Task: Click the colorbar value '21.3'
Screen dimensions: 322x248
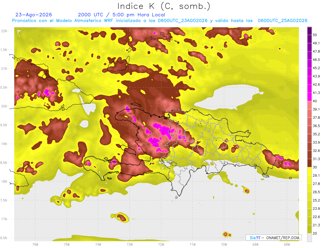Action: point(316,225)
